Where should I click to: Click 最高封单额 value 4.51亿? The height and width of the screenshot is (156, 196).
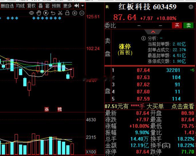point(179,56)
